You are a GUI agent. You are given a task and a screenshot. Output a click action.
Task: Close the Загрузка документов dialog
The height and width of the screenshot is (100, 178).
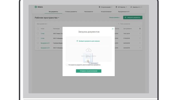(x=113, y=29)
